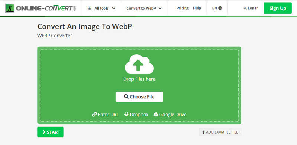
Task: Click the WEBP Converter subtitle
Action: coord(55,36)
